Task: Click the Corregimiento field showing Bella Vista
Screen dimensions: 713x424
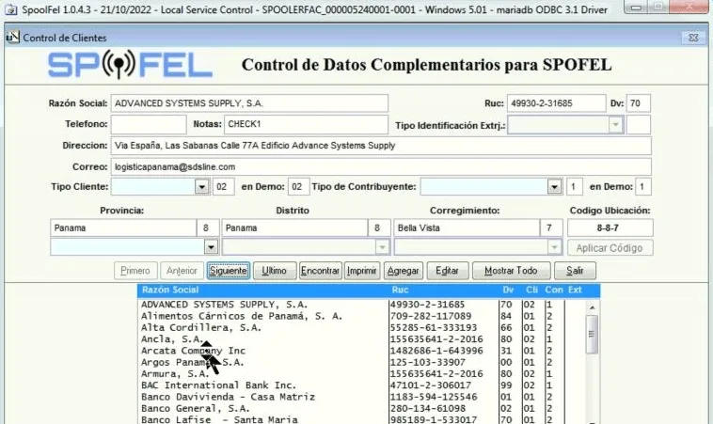Action: [x=467, y=228]
